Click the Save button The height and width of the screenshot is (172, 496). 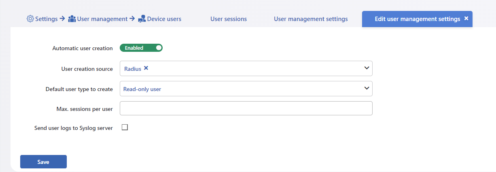click(43, 161)
